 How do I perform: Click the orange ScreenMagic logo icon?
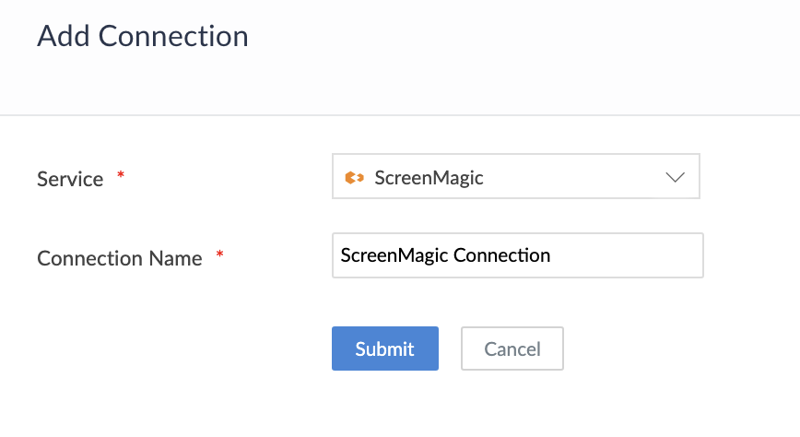[354, 178]
